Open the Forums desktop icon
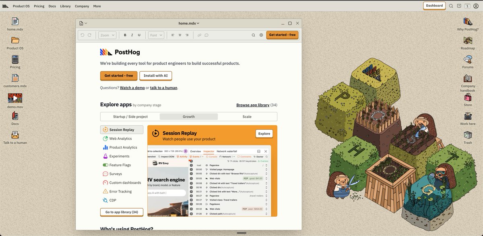 click(468, 59)
